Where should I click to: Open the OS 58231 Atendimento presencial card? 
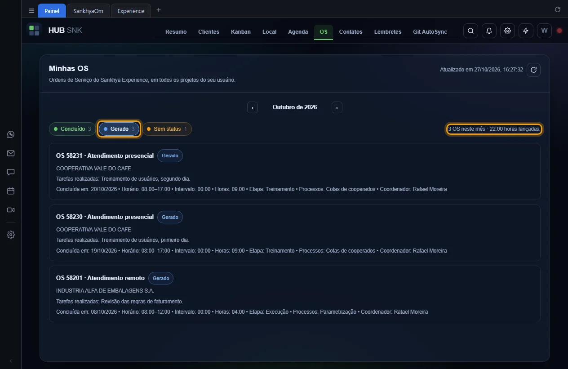click(294, 171)
